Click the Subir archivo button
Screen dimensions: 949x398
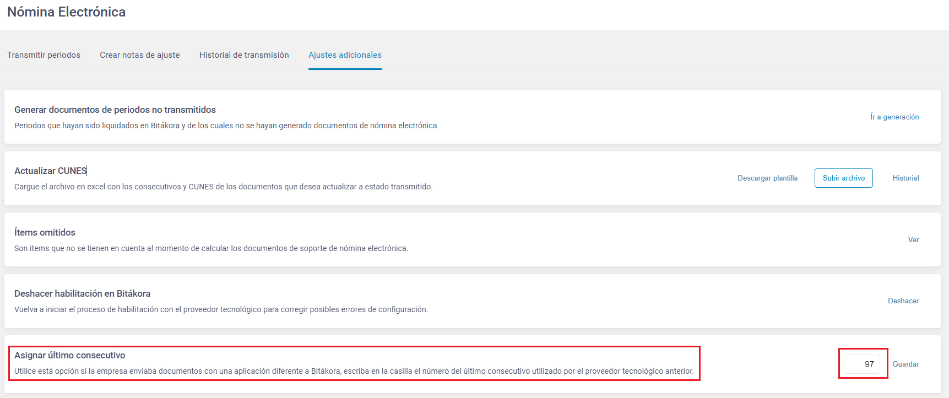844,178
